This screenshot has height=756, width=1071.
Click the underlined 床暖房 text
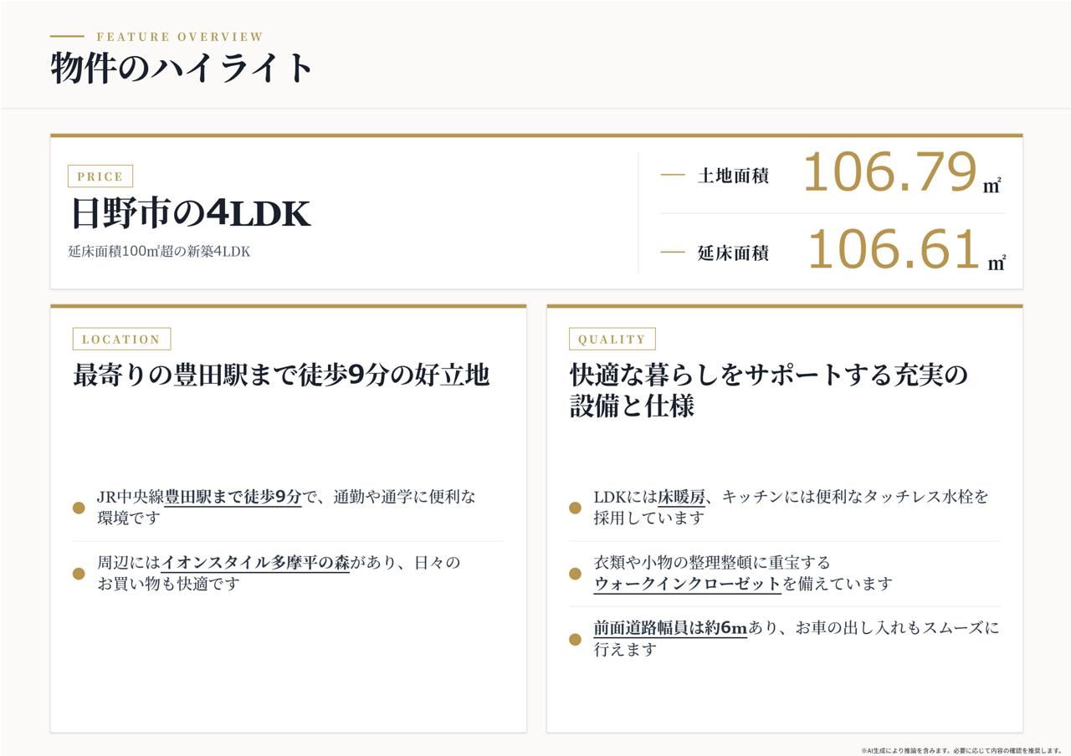pyautogui.click(x=681, y=497)
